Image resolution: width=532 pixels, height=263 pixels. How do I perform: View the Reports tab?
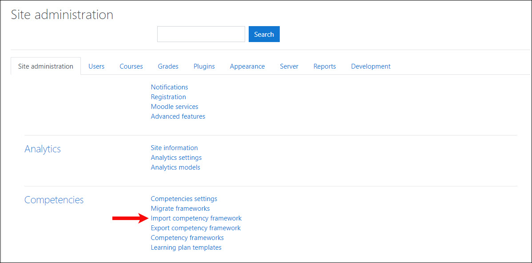point(324,66)
